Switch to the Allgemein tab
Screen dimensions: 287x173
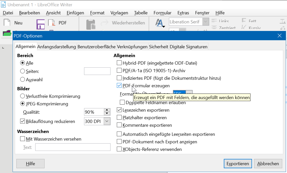(25, 47)
